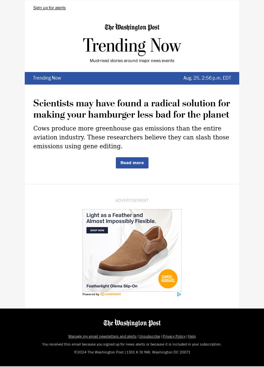This screenshot has height=367, width=264.
Task: Click the Aug. 25 timestamp in the blue bar
Action: [x=207, y=78]
